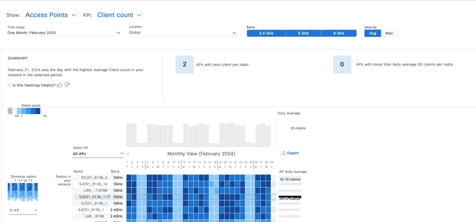
Task: Click the 20 clients daily average label
Action: [298, 128]
